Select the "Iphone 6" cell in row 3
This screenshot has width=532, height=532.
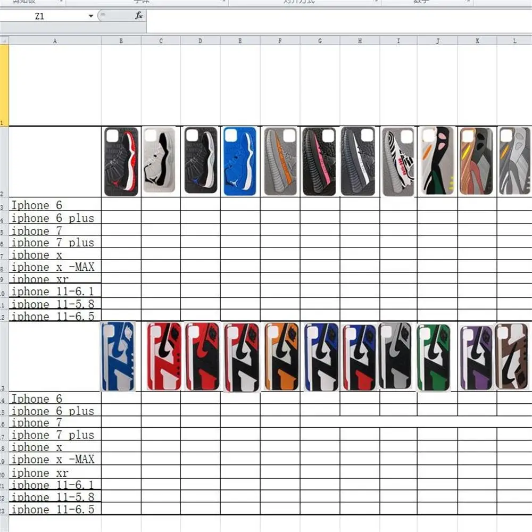(x=55, y=205)
